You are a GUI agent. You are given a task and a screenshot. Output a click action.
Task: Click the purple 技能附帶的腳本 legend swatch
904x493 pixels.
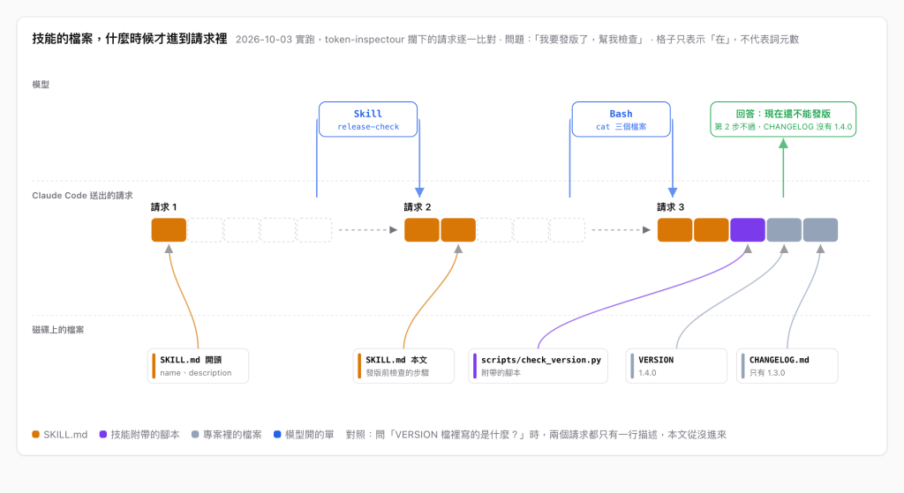(x=103, y=434)
